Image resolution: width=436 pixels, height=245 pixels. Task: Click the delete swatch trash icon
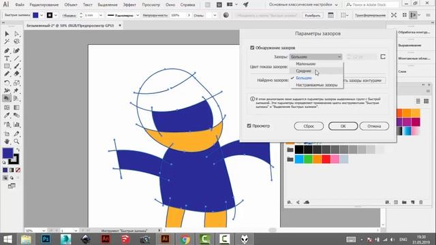point(421,202)
